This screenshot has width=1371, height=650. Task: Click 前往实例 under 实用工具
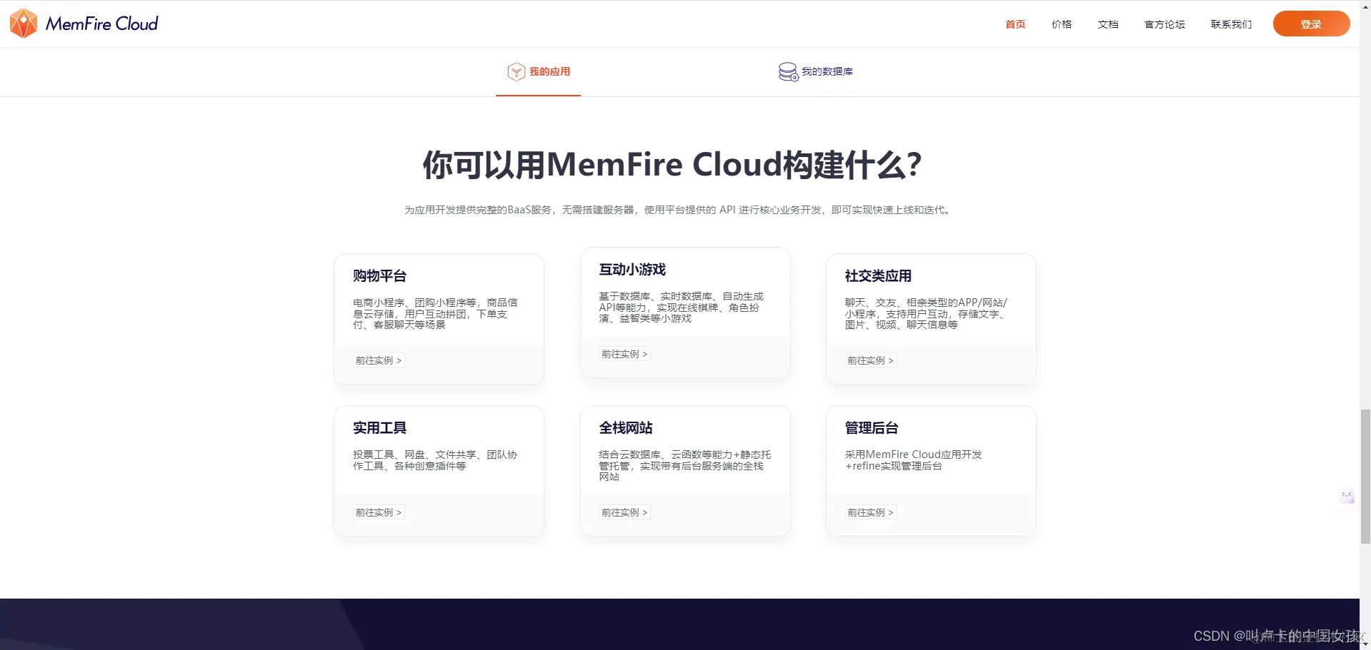379,512
